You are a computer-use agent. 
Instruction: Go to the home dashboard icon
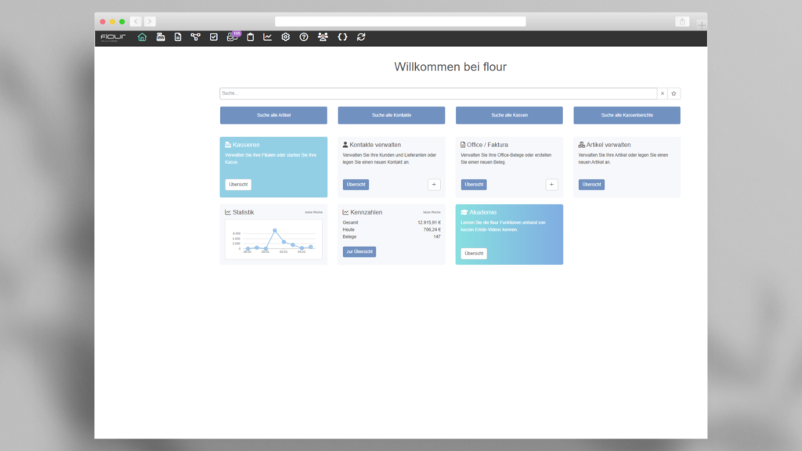[142, 37]
